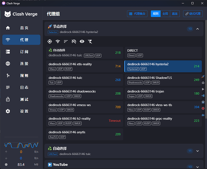
Task: Click the vertical scrollbar of proxy list
Action: pos(206,69)
